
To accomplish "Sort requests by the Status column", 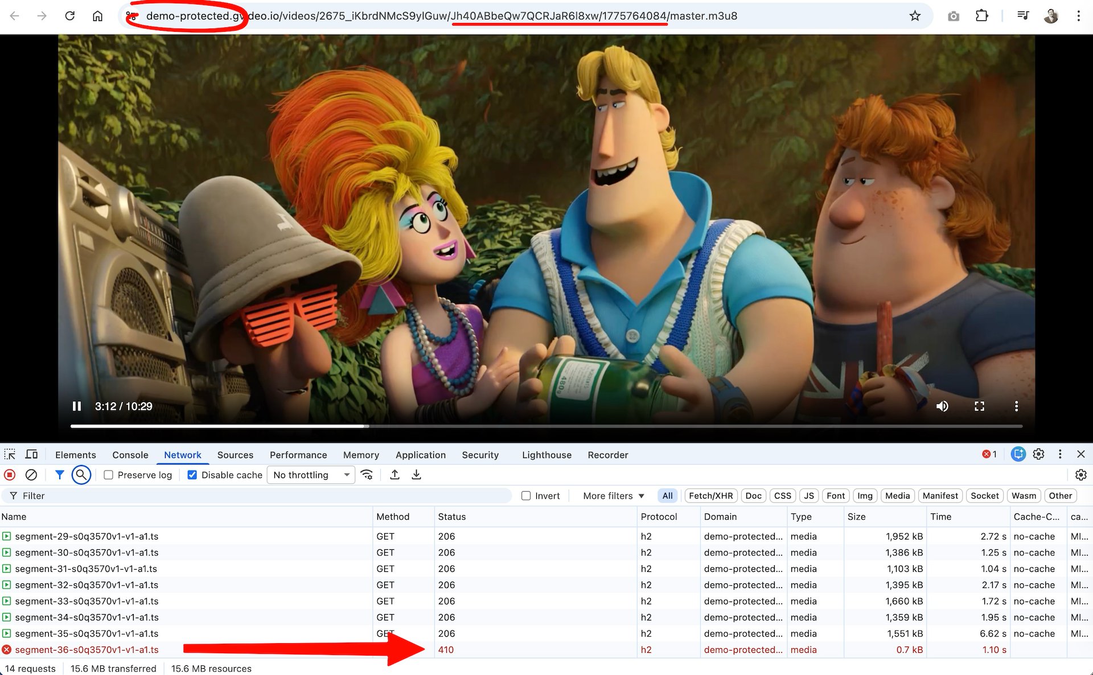I will [535, 517].
